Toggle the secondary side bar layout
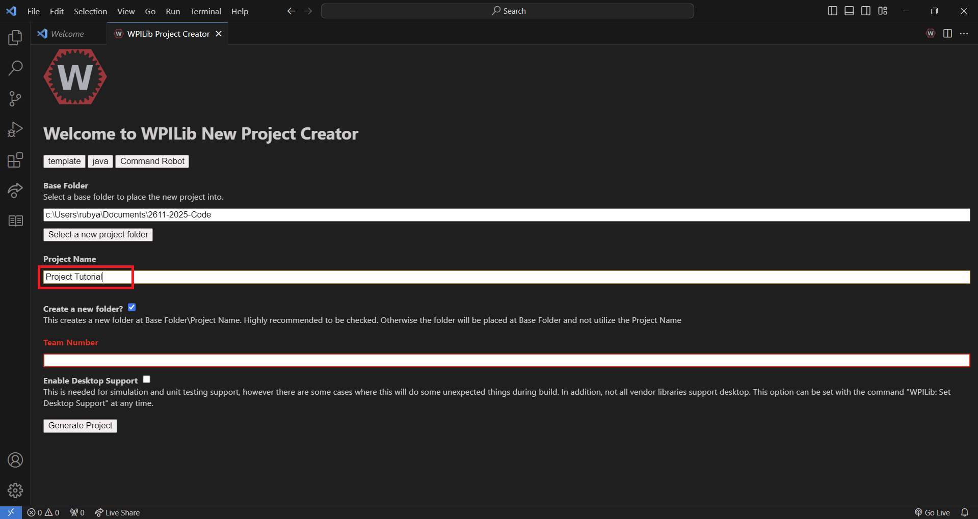This screenshot has height=519, width=978. (866, 11)
